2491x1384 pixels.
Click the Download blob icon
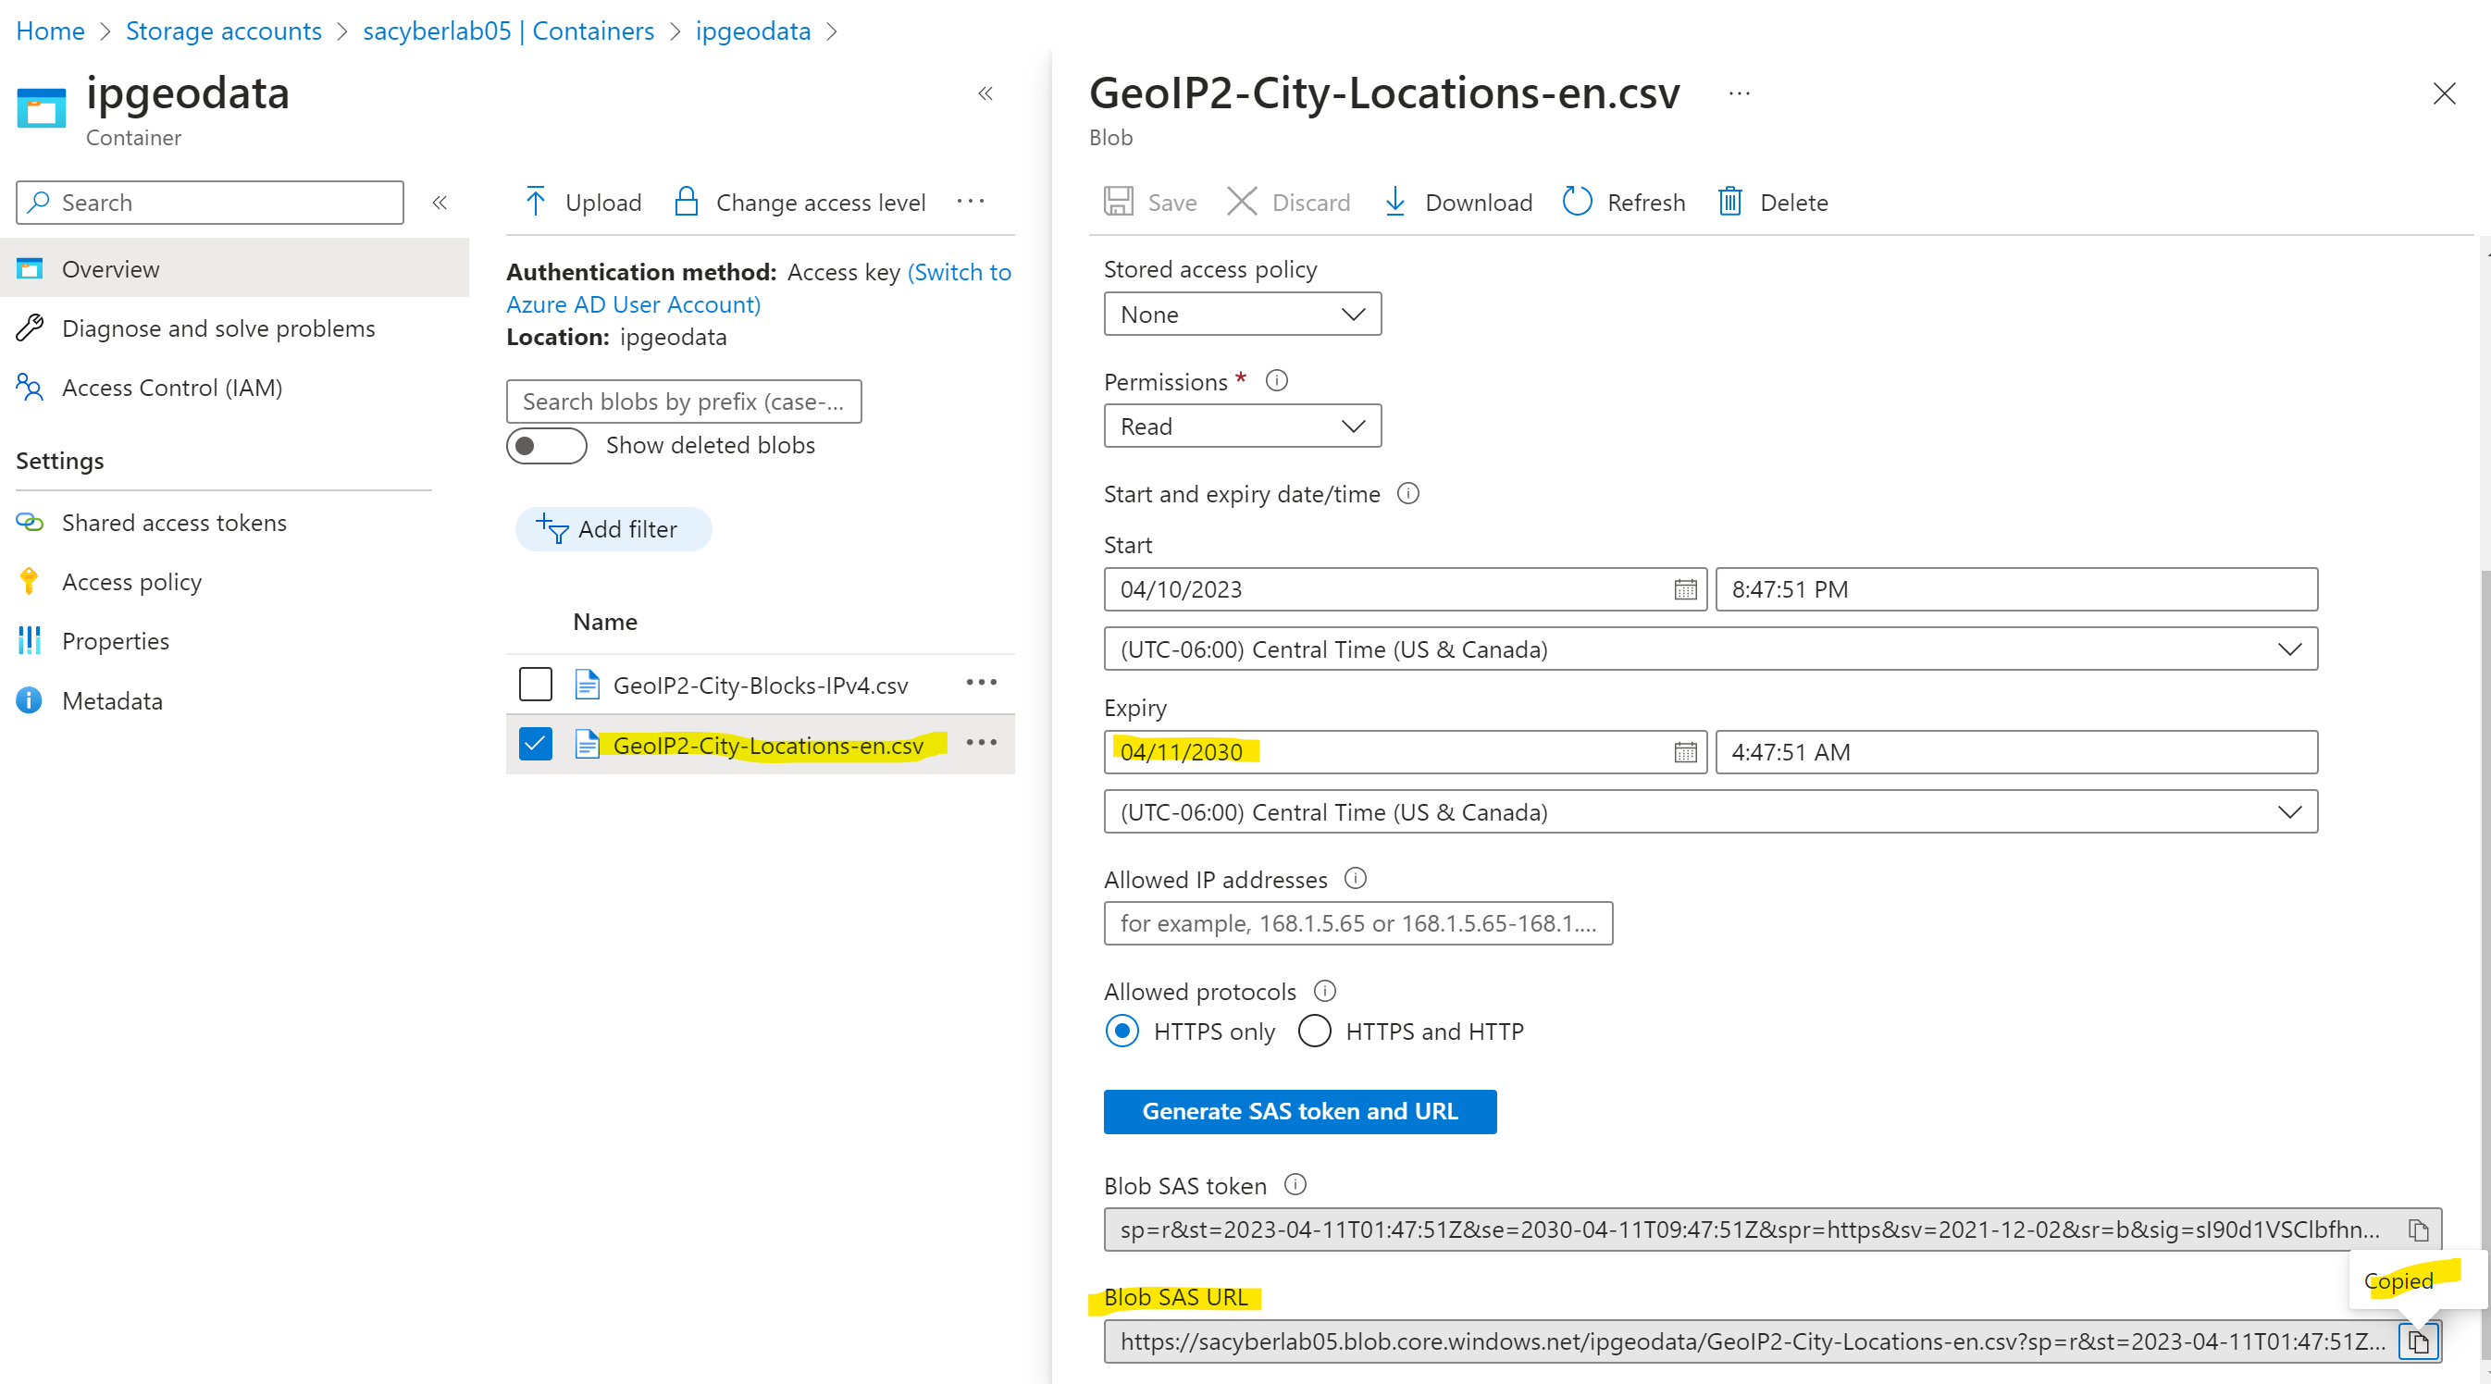[x=1394, y=202]
